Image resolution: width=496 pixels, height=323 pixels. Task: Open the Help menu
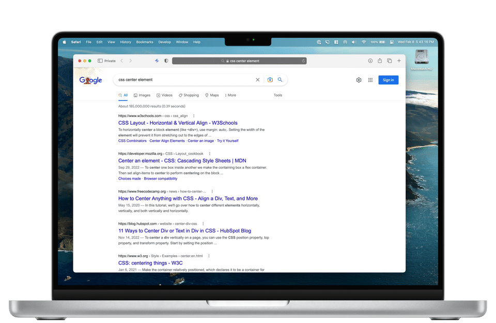tap(197, 42)
